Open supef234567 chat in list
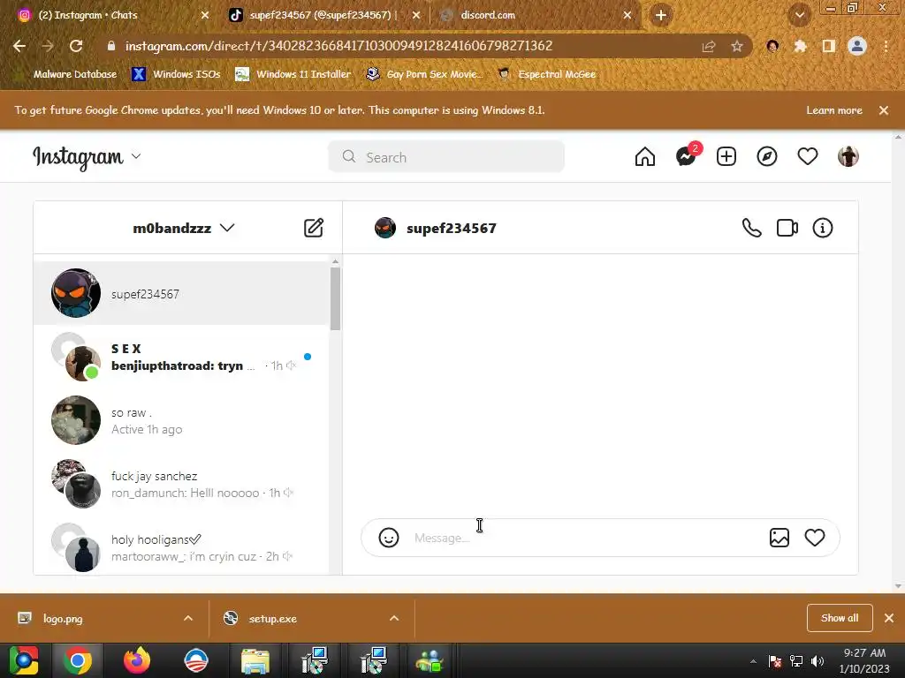This screenshot has width=905, height=678. pyautogui.click(x=181, y=293)
